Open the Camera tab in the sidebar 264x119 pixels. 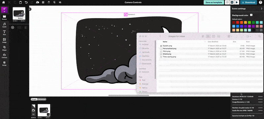pyautogui.click(x=4, y=56)
